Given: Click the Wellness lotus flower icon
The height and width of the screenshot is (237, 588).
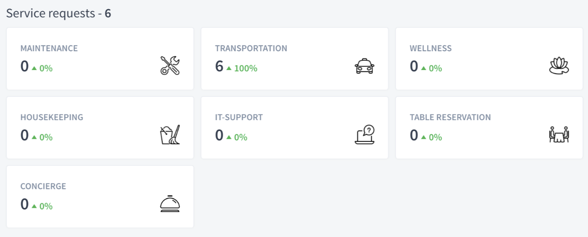Looking at the screenshot, I should click(559, 66).
